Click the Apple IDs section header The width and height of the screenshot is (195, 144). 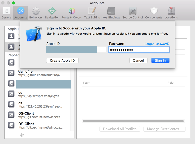point(14,29)
